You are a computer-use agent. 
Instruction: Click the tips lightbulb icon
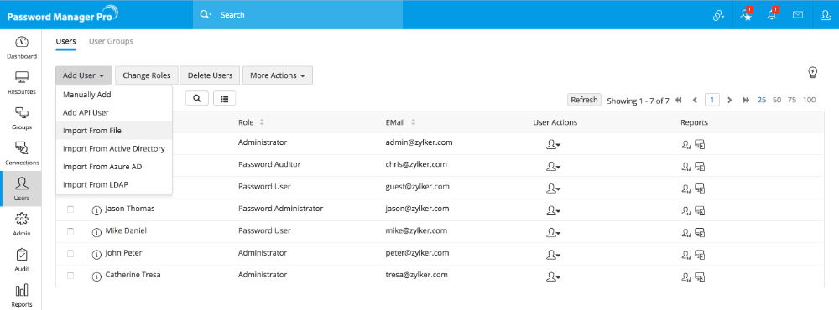coord(813,73)
